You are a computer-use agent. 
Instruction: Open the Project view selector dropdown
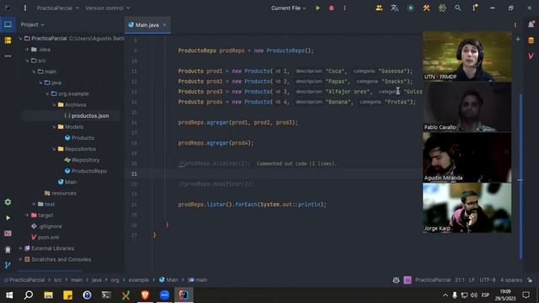pyautogui.click(x=32, y=24)
